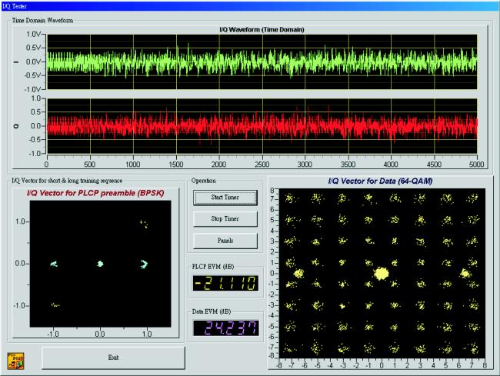Click the center cluster in BPSK plot
Screen dimensions: 500x376
coord(100,264)
